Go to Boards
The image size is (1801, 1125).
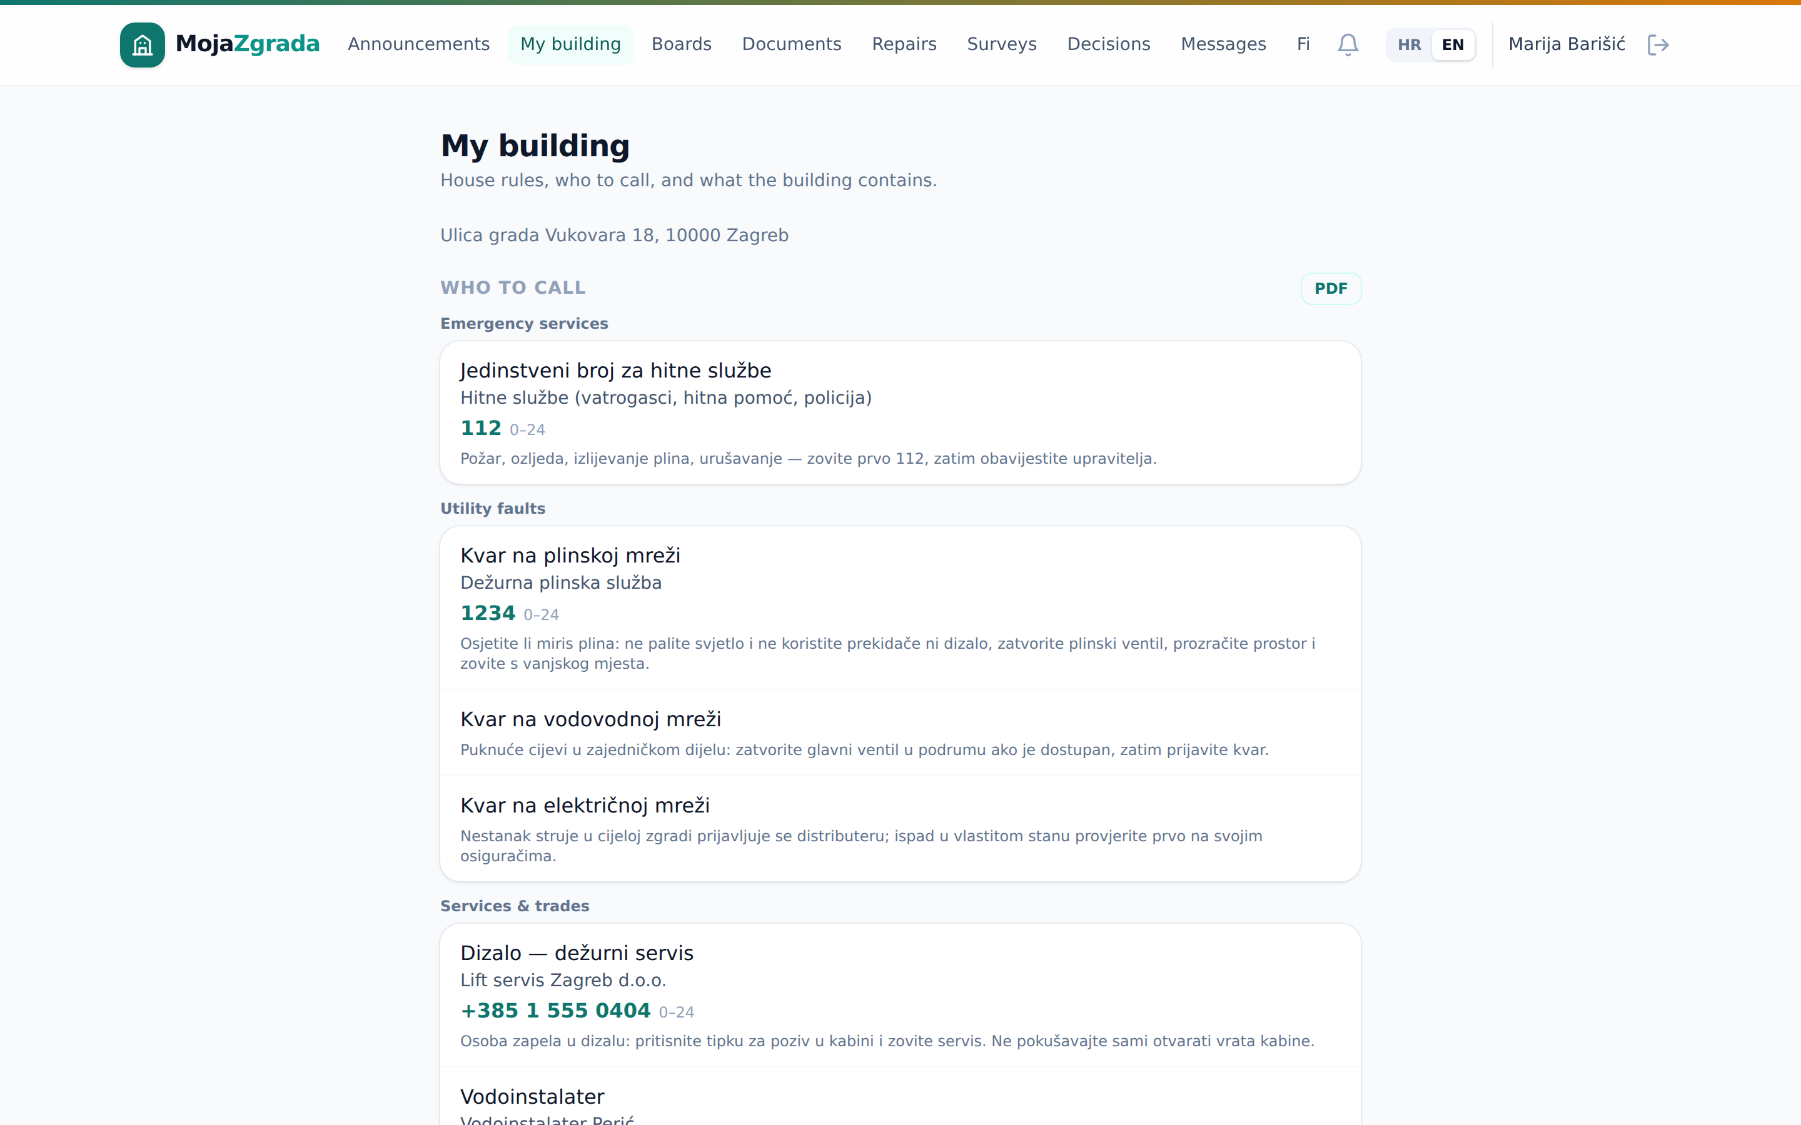pos(681,44)
